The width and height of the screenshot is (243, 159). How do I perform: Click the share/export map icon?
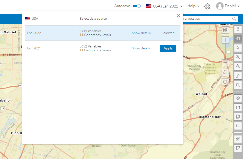pyautogui.click(x=238, y=107)
